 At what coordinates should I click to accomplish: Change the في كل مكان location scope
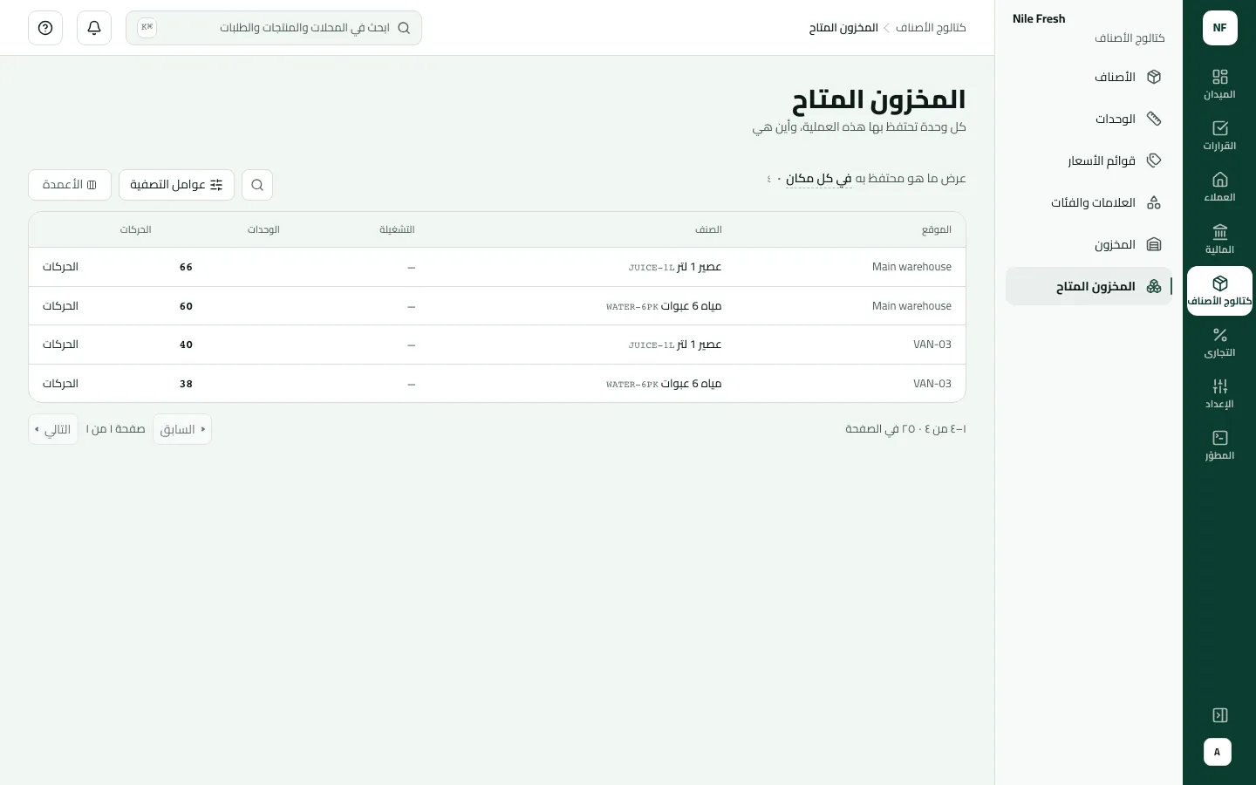point(819,179)
